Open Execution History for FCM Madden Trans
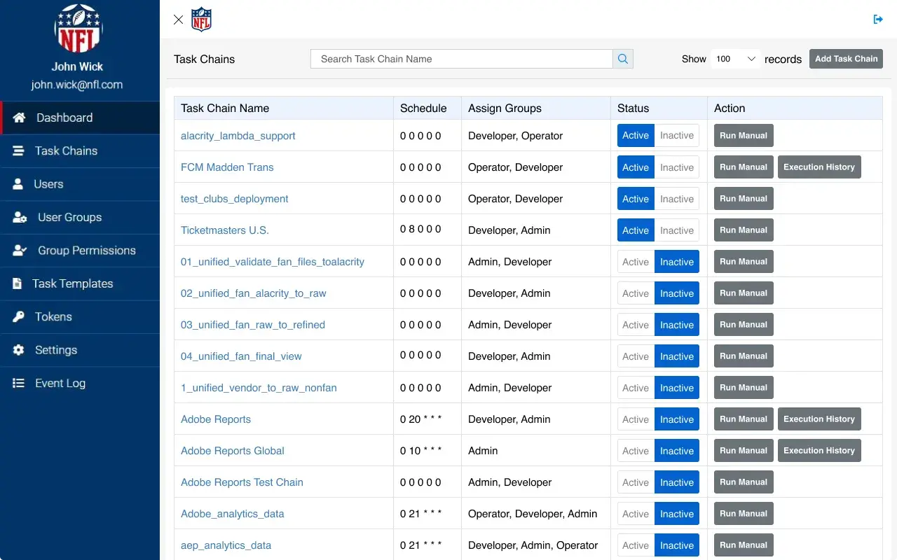897x560 pixels. [x=819, y=167]
